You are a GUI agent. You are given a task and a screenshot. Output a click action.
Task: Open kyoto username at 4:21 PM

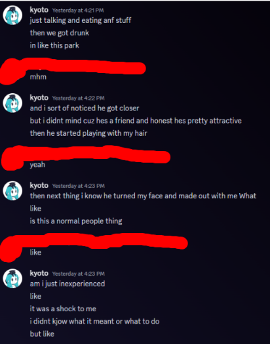pos(39,10)
